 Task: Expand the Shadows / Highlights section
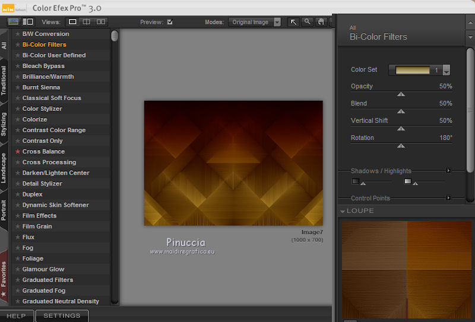pyautogui.click(x=448, y=171)
